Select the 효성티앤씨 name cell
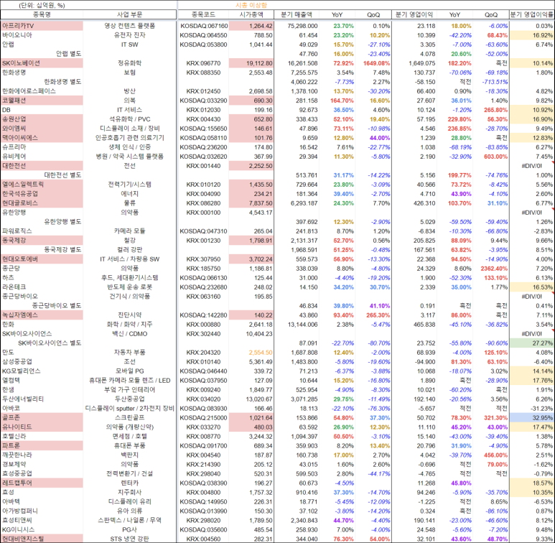 click(x=42, y=520)
